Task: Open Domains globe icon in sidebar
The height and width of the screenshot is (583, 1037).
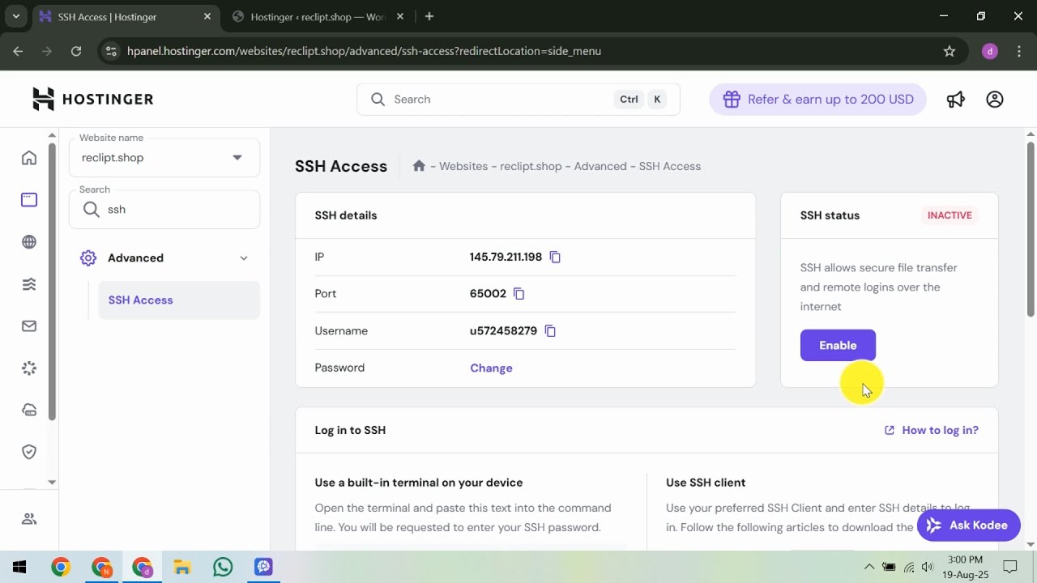Action: point(29,242)
